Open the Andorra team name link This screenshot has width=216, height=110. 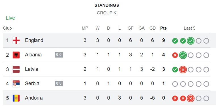click(x=34, y=98)
